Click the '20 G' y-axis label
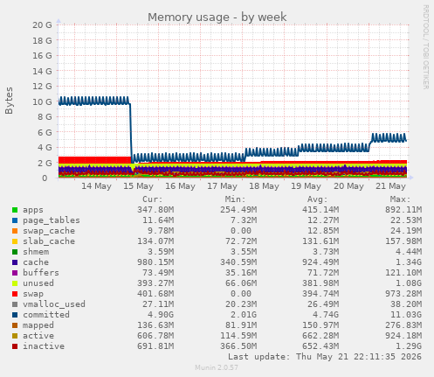The height and width of the screenshot is (377, 434). pos(42,25)
